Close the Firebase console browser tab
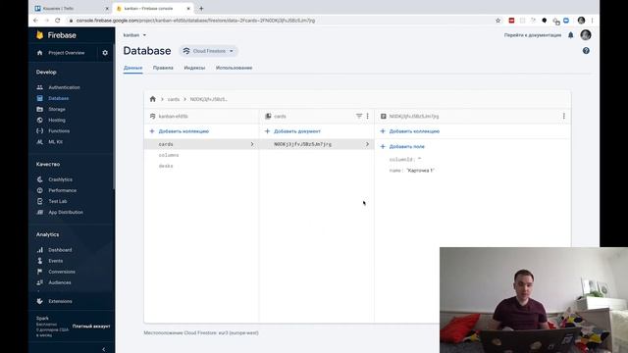 click(188, 9)
